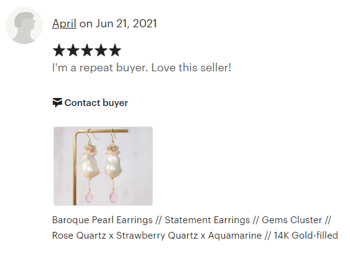Screen dimensions: 350x261
Task: Click the message envelope icon beside Contact buyer
Action: coord(57,102)
